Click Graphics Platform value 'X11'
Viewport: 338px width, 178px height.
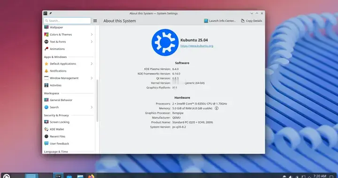point(175,88)
